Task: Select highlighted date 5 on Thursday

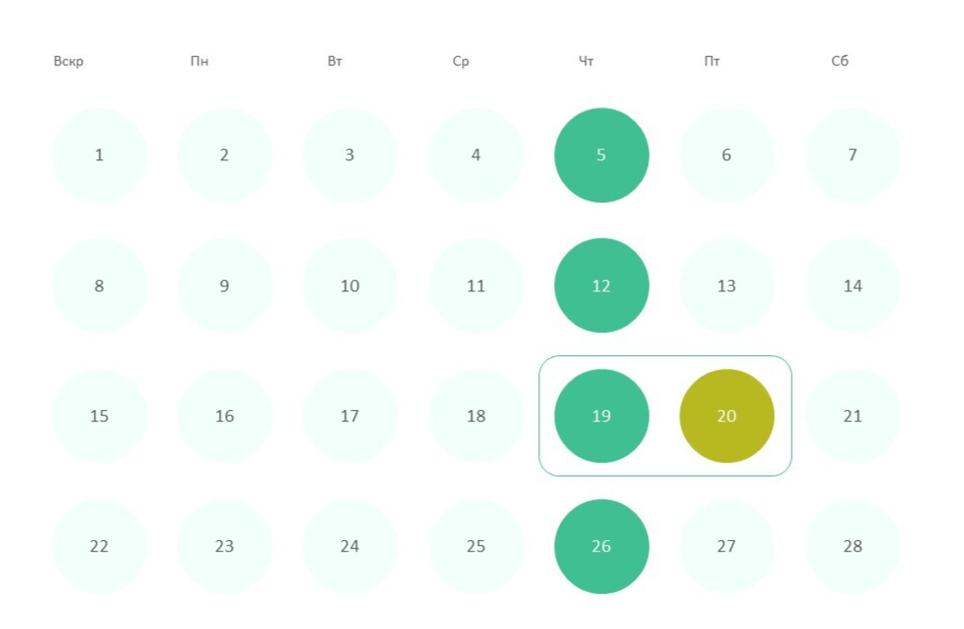Action: pos(601,155)
